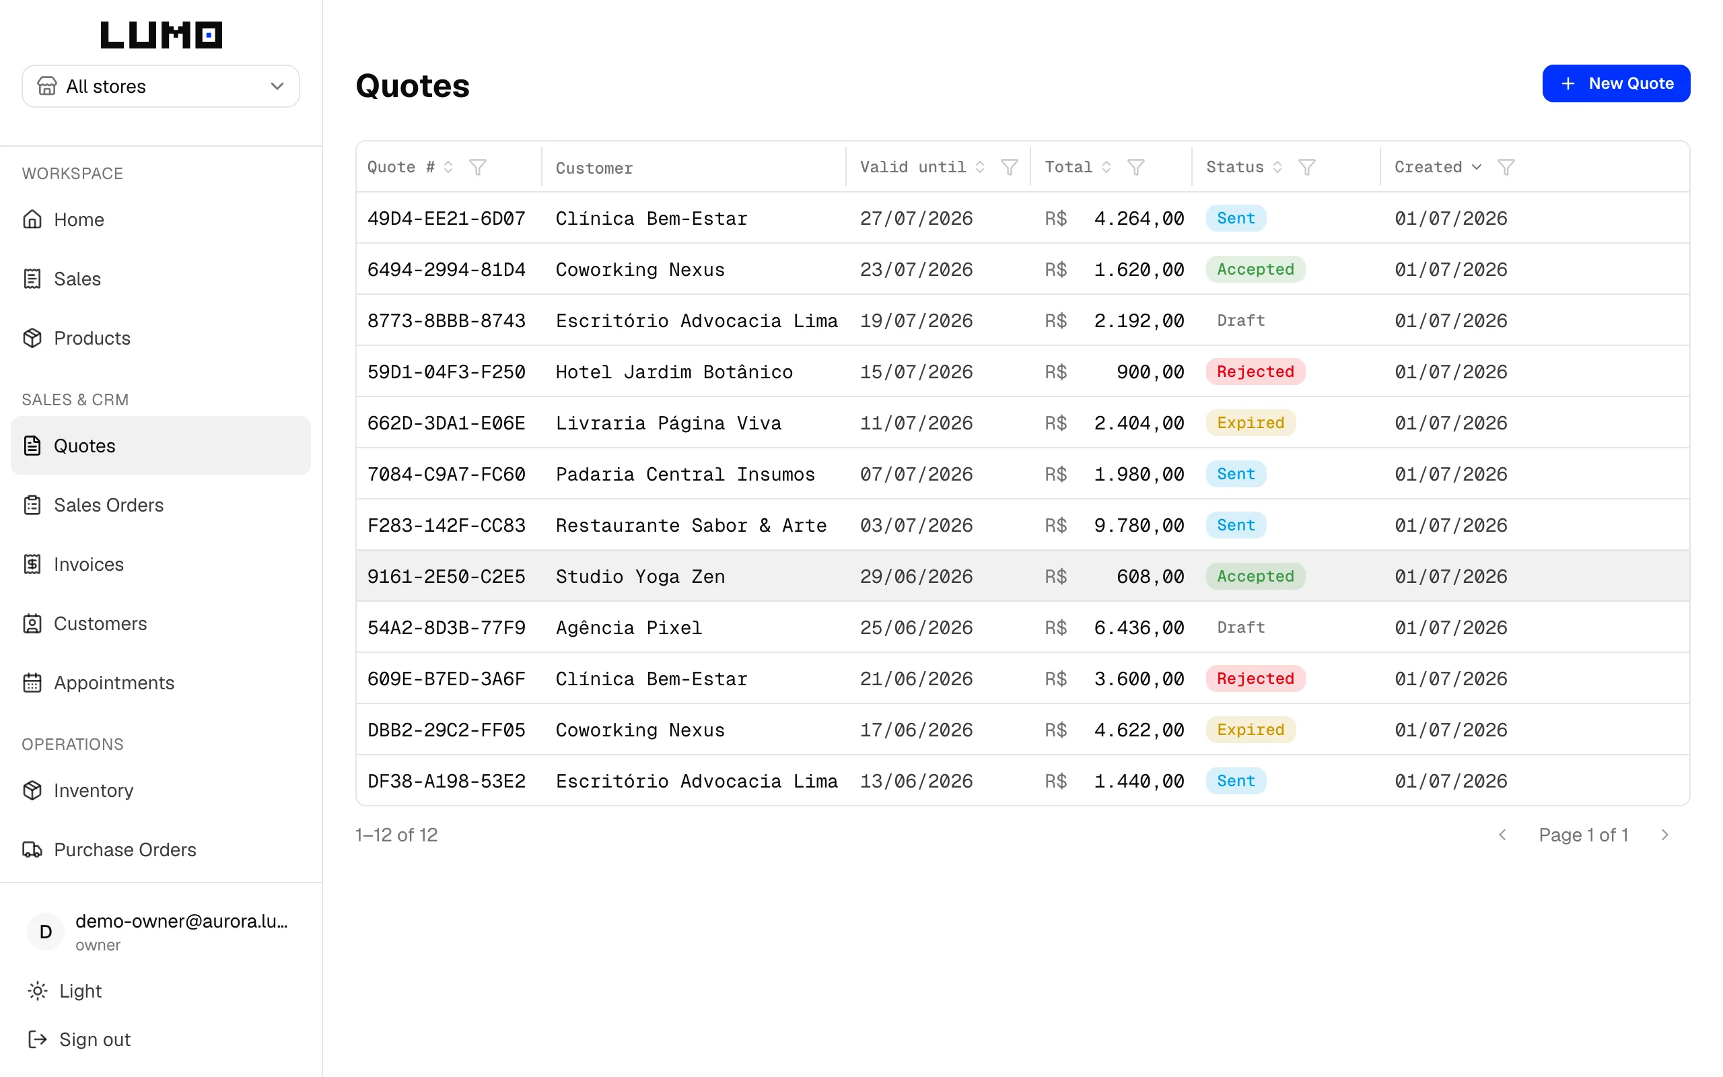The image size is (1723, 1077).
Task: Open the Valid until filter funnel icon
Action: (x=1009, y=167)
